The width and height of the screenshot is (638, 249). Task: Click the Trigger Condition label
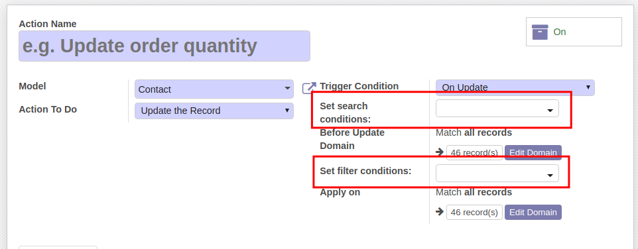(359, 86)
